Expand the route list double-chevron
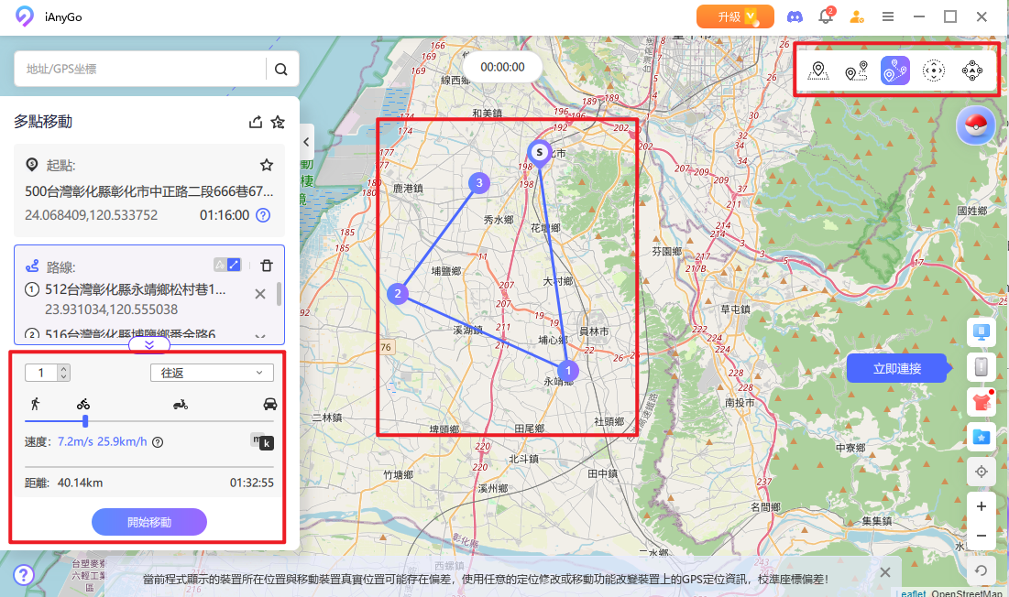This screenshot has height=597, width=1009. 149,345
